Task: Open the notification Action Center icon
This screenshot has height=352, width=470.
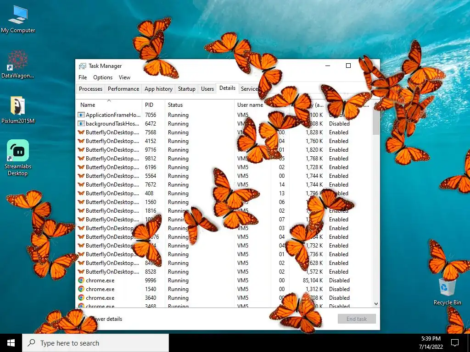Action: point(455,343)
